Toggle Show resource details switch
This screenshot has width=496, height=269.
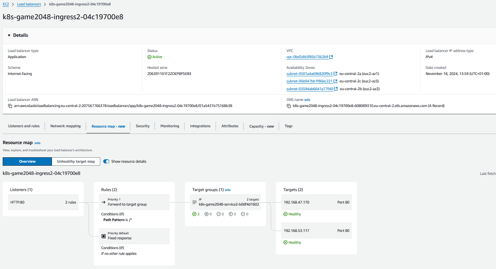106,161
